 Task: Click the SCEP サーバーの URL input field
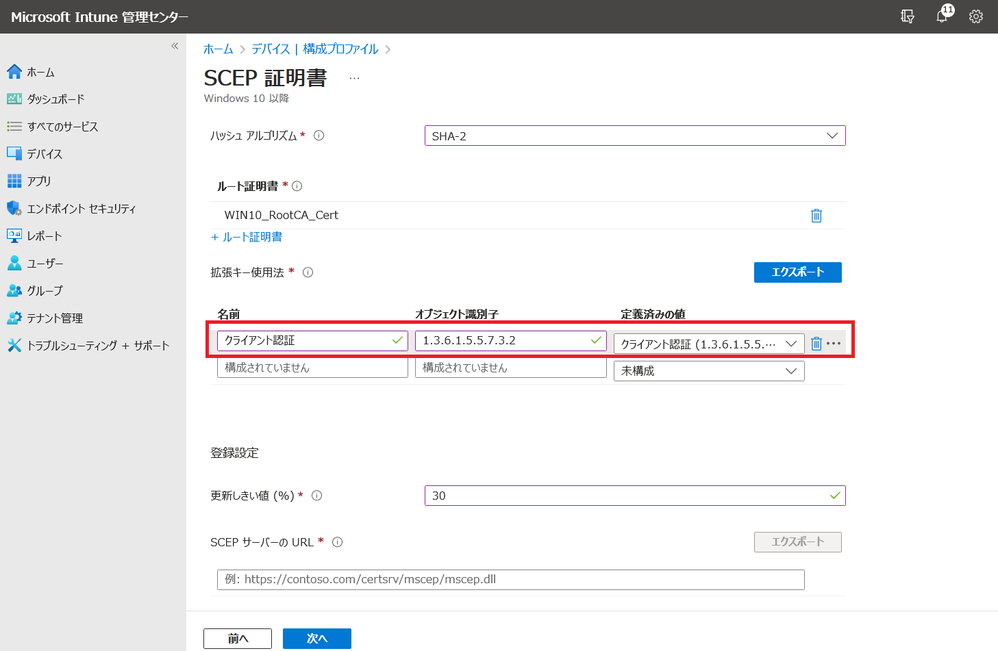click(511, 579)
